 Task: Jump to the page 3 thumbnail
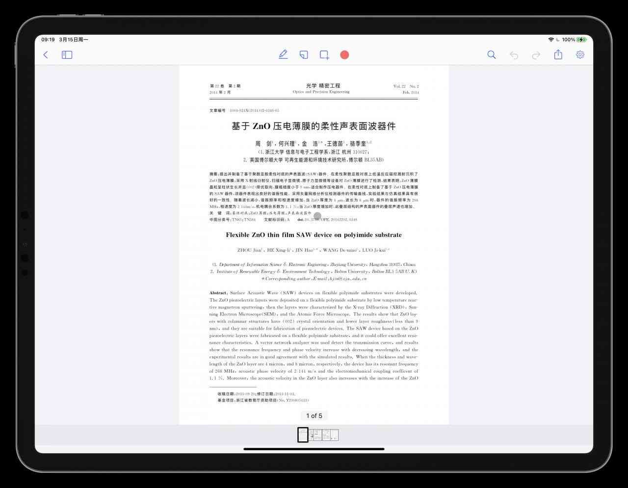318,435
